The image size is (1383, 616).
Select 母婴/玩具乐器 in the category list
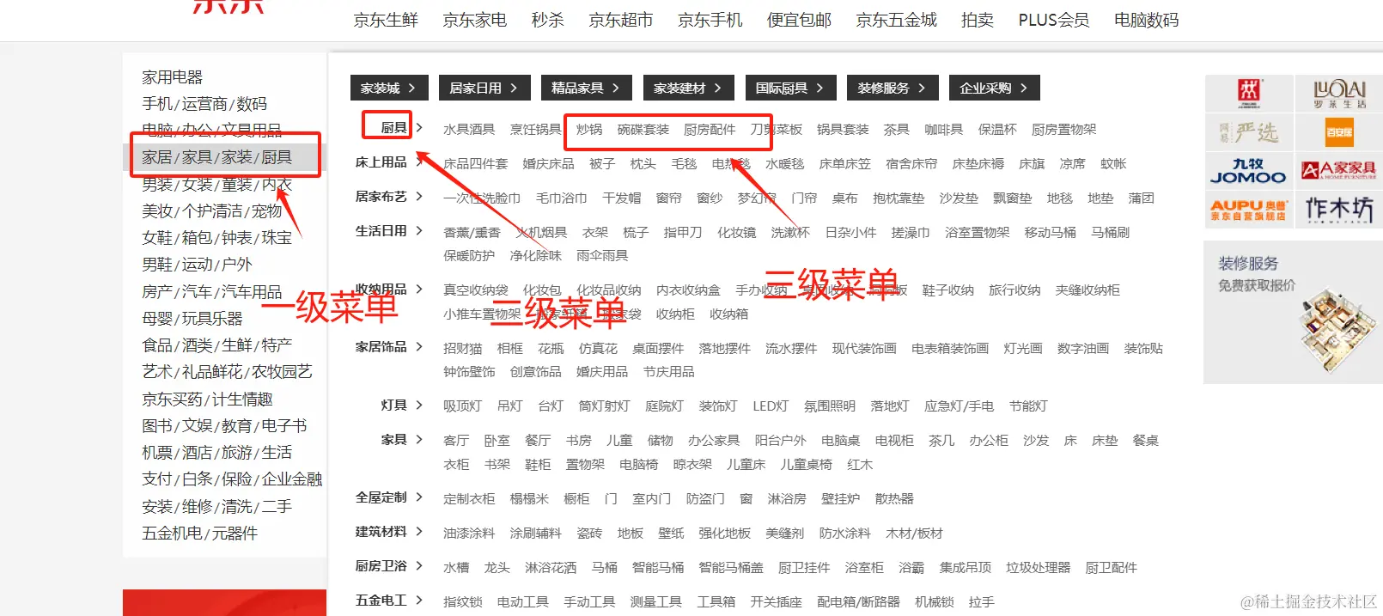click(x=192, y=319)
